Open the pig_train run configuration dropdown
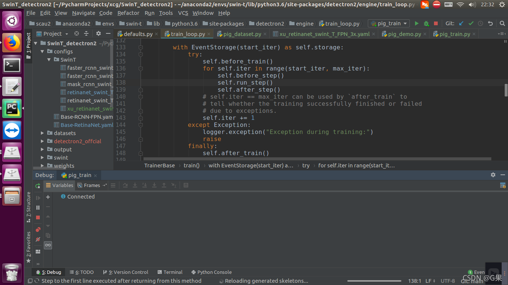 point(389,23)
